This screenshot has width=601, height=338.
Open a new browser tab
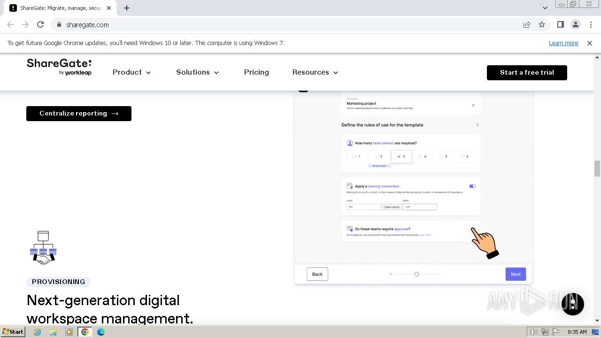[127, 8]
